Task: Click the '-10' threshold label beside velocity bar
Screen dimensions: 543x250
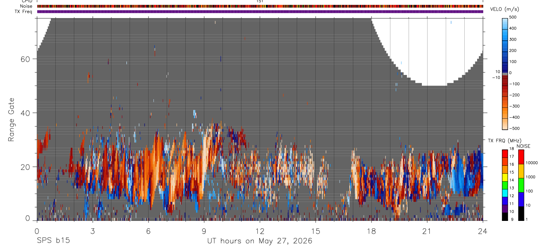Action: click(496, 78)
